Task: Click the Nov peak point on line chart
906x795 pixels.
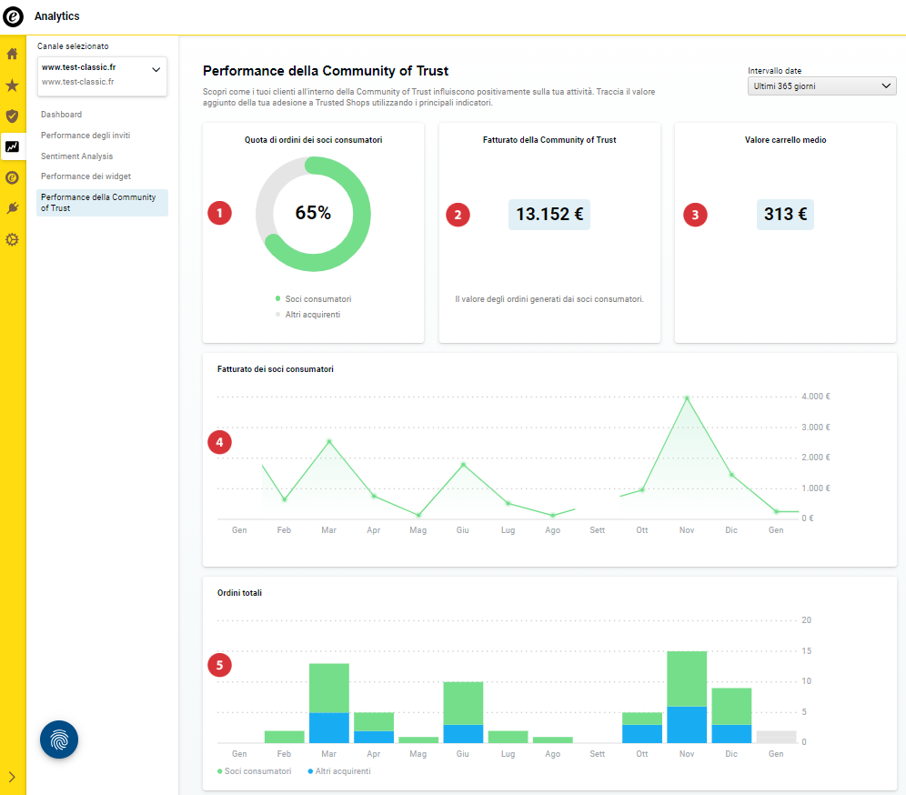Action: coord(687,397)
